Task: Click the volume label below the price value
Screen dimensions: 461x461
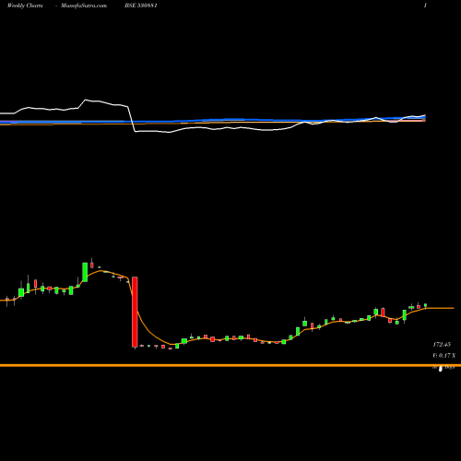Action: click(x=443, y=356)
